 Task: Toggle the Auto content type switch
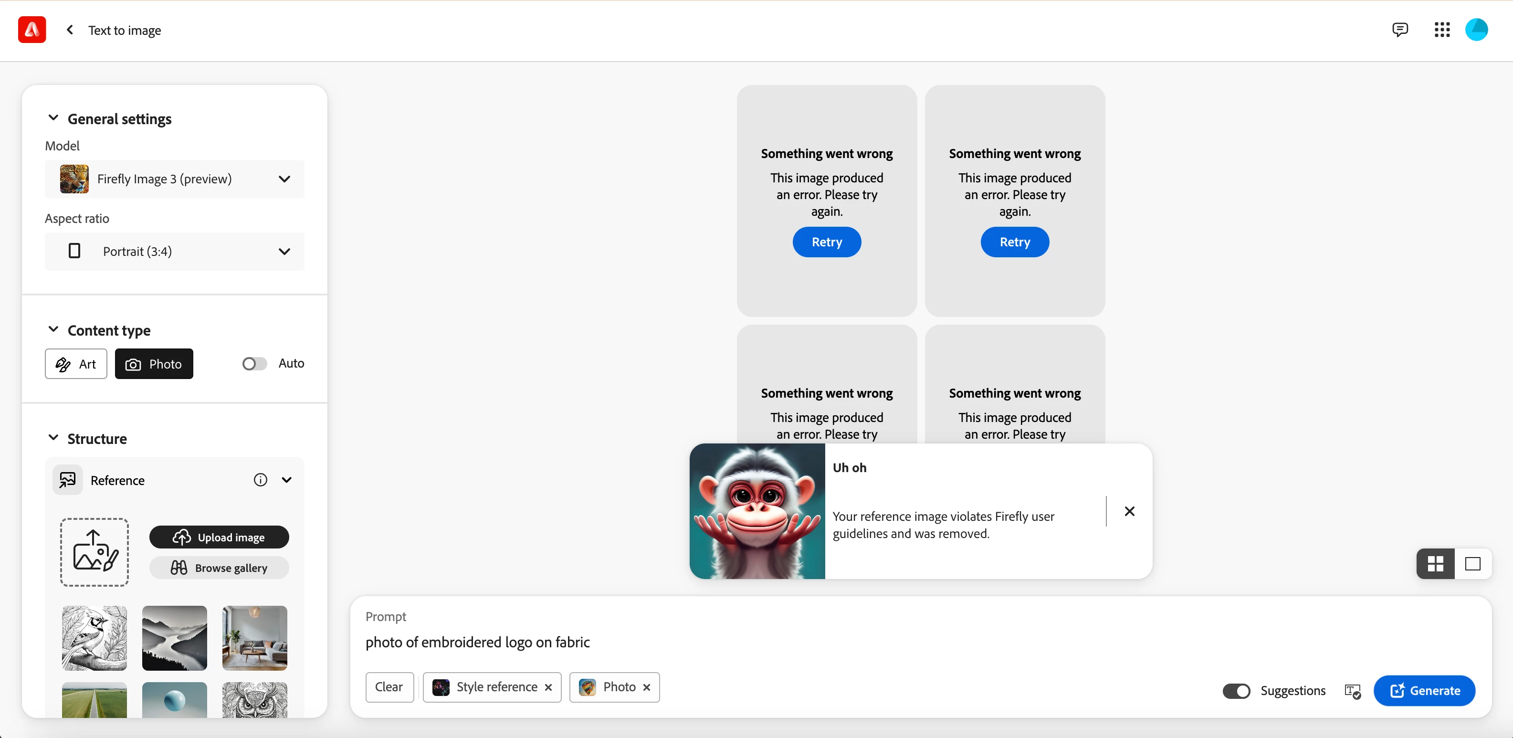(x=254, y=364)
